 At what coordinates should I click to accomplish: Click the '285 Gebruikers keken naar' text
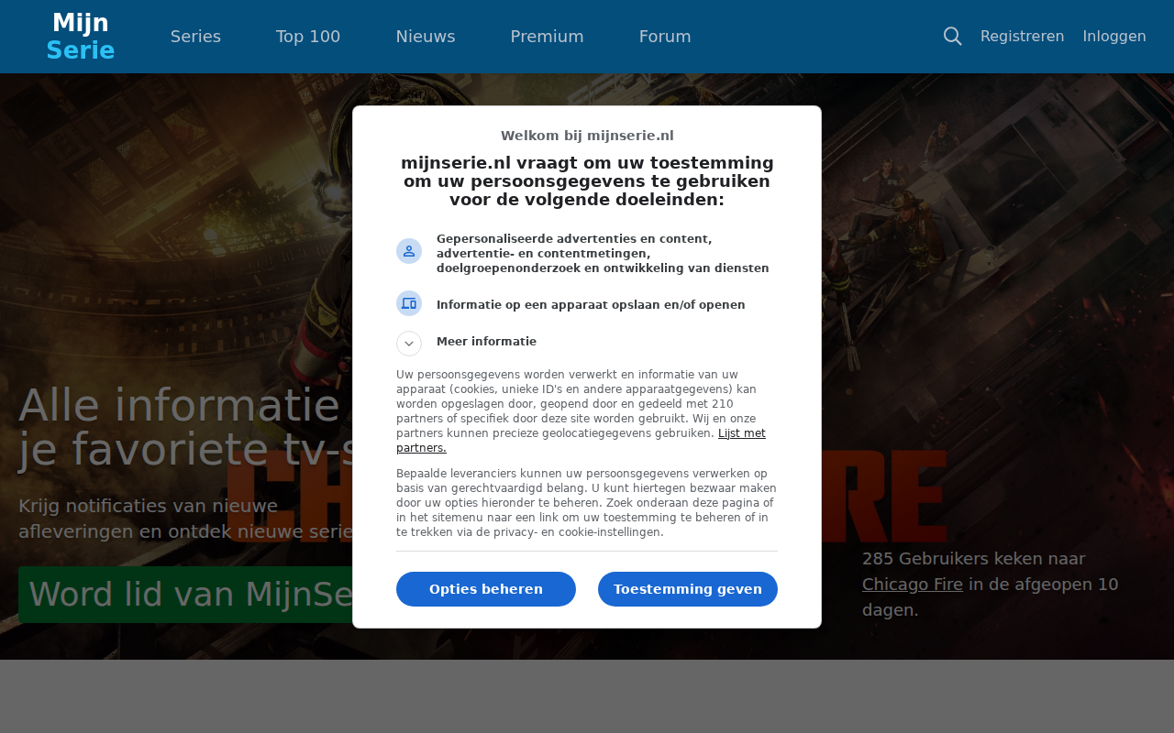click(x=974, y=559)
